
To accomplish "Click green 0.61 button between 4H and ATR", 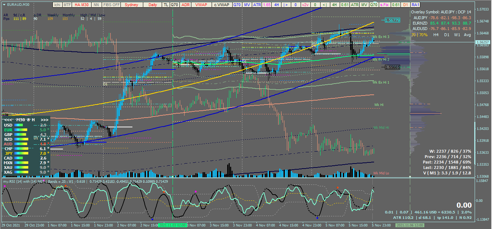I will tap(345, 5).
